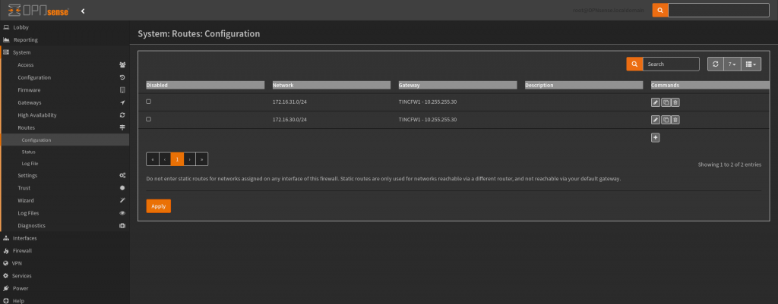Toggle Disabled checkbox for 172.16.31.0/24

(148, 102)
